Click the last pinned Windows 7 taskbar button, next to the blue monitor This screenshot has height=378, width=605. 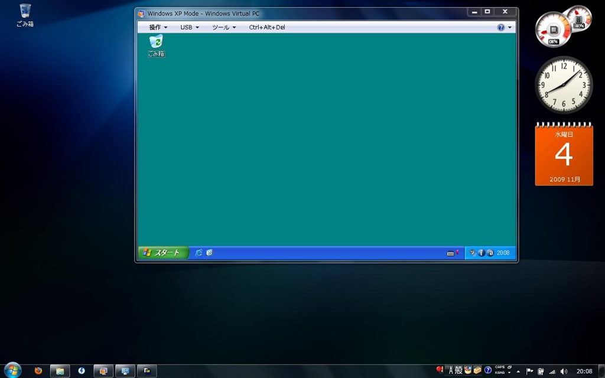pos(147,371)
